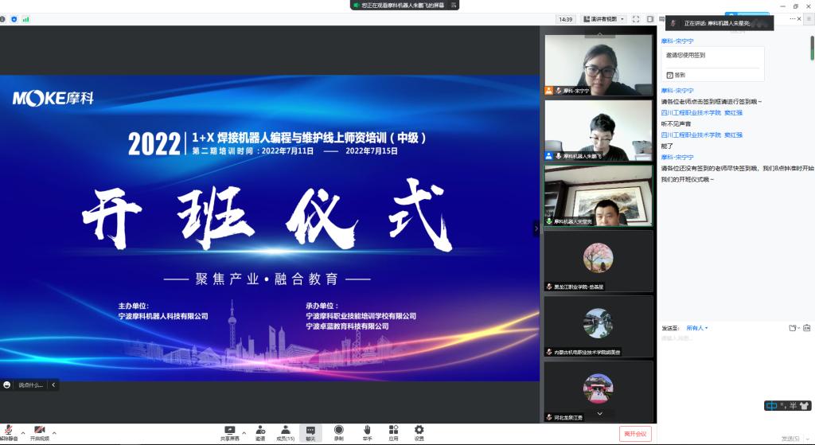
Task: Turn on camera with 开启视频
Action: pos(39,431)
